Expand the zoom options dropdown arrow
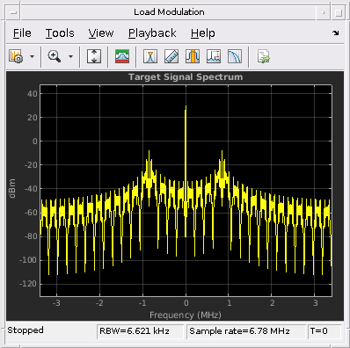The height and width of the screenshot is (348, 350). [70, 56]
